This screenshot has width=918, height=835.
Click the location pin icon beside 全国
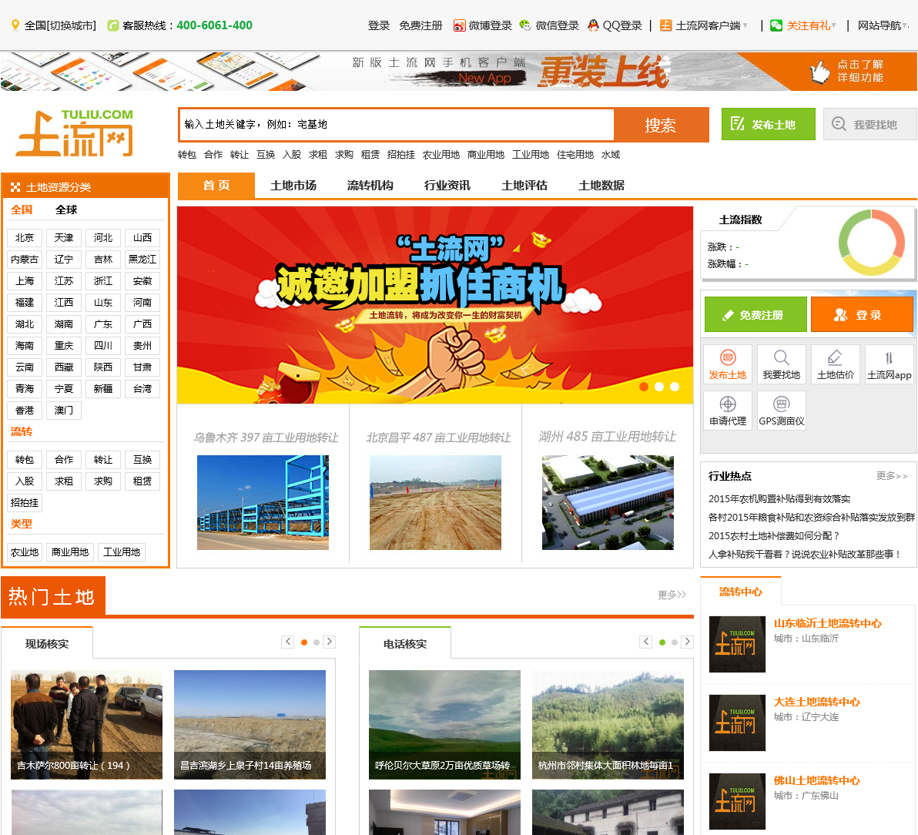point(15,25)
